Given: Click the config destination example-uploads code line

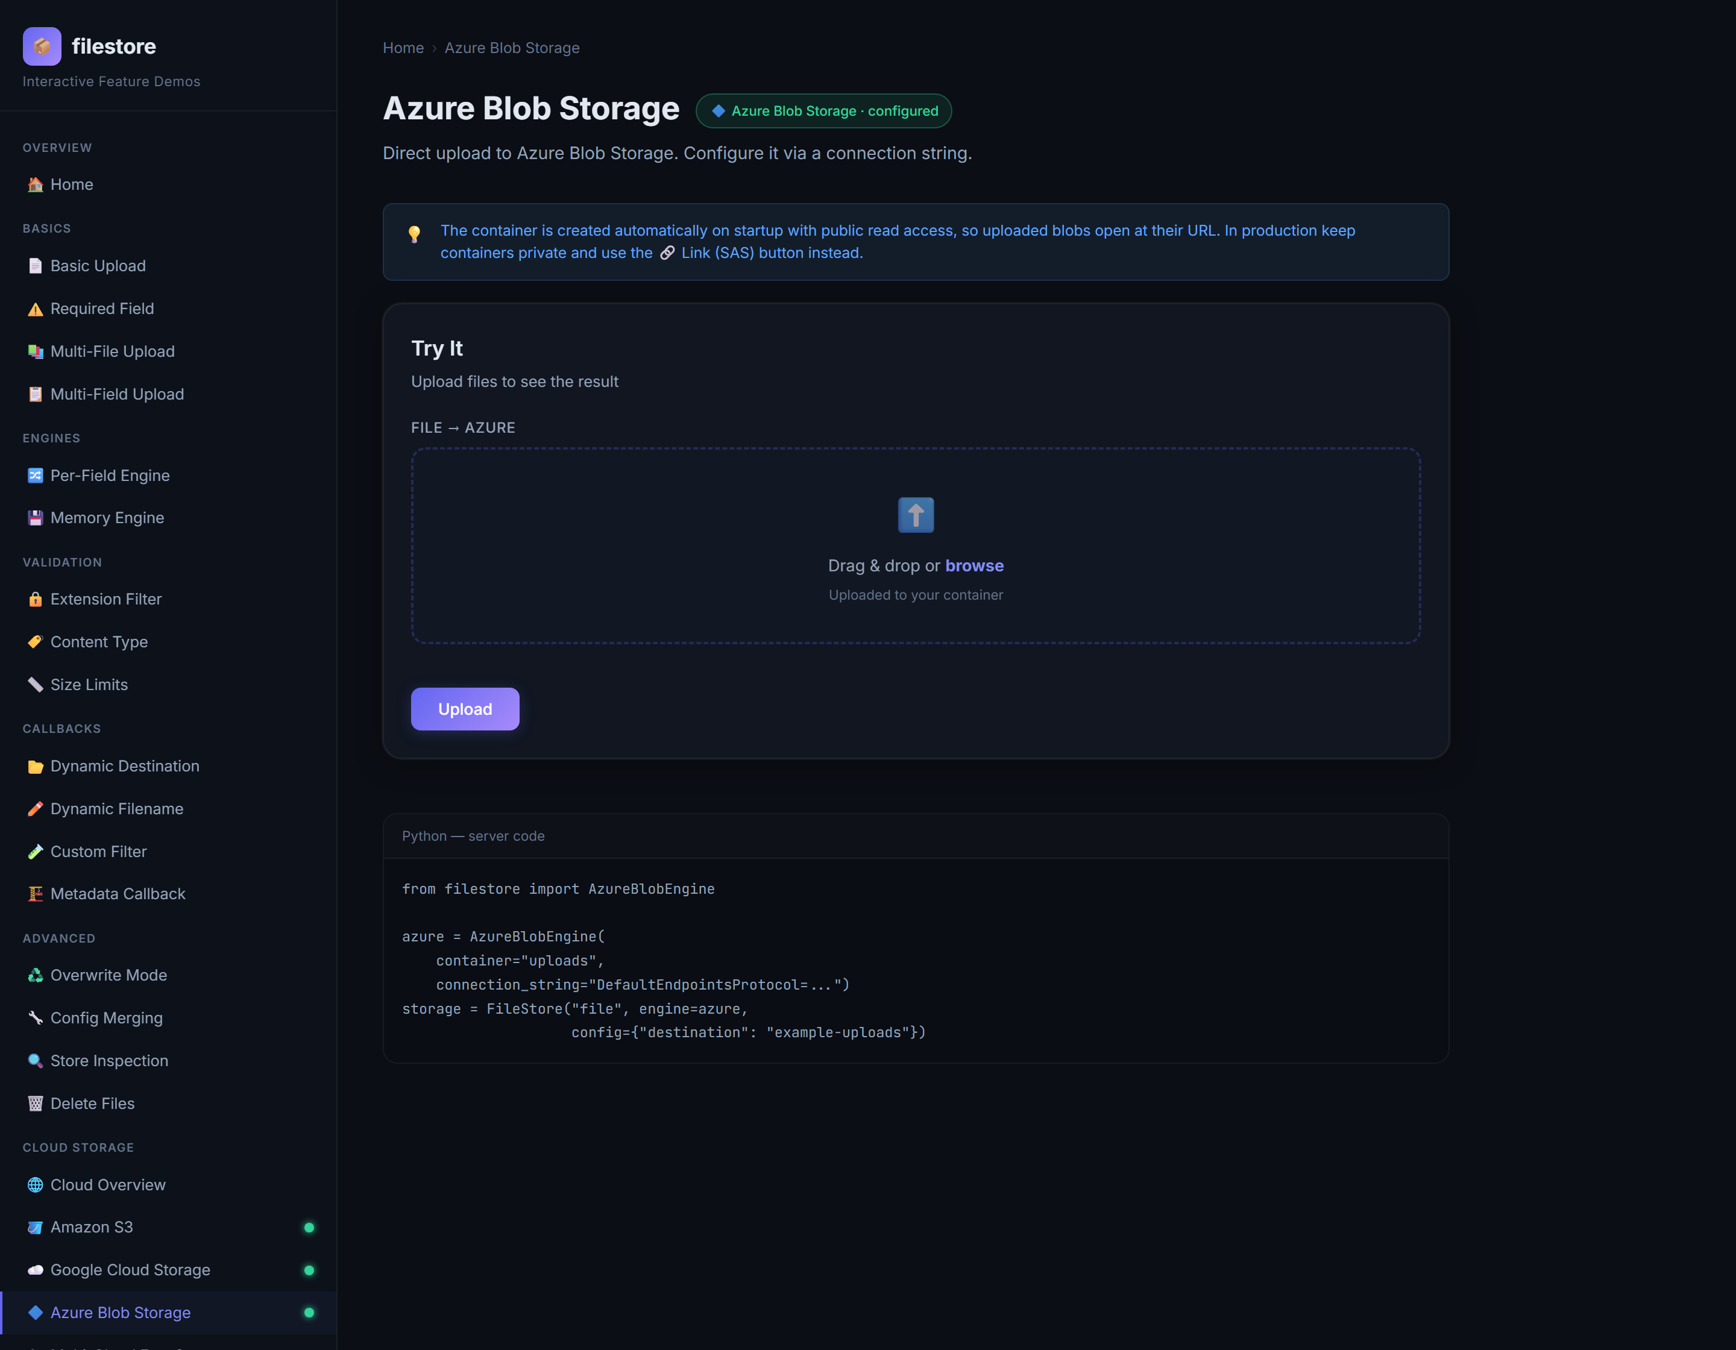Looking at the screenshot, I should click(749, 1032).
